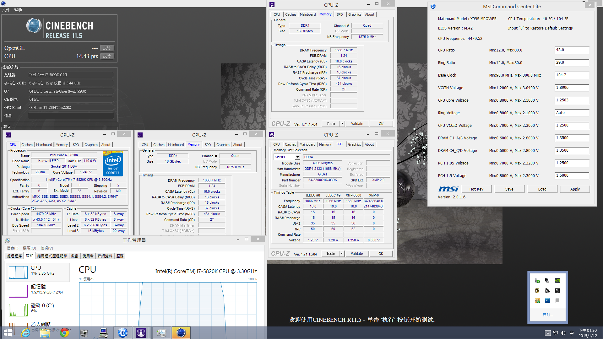Open File Explorer from the taskbar
603x339 pixels.
point(45,333)
